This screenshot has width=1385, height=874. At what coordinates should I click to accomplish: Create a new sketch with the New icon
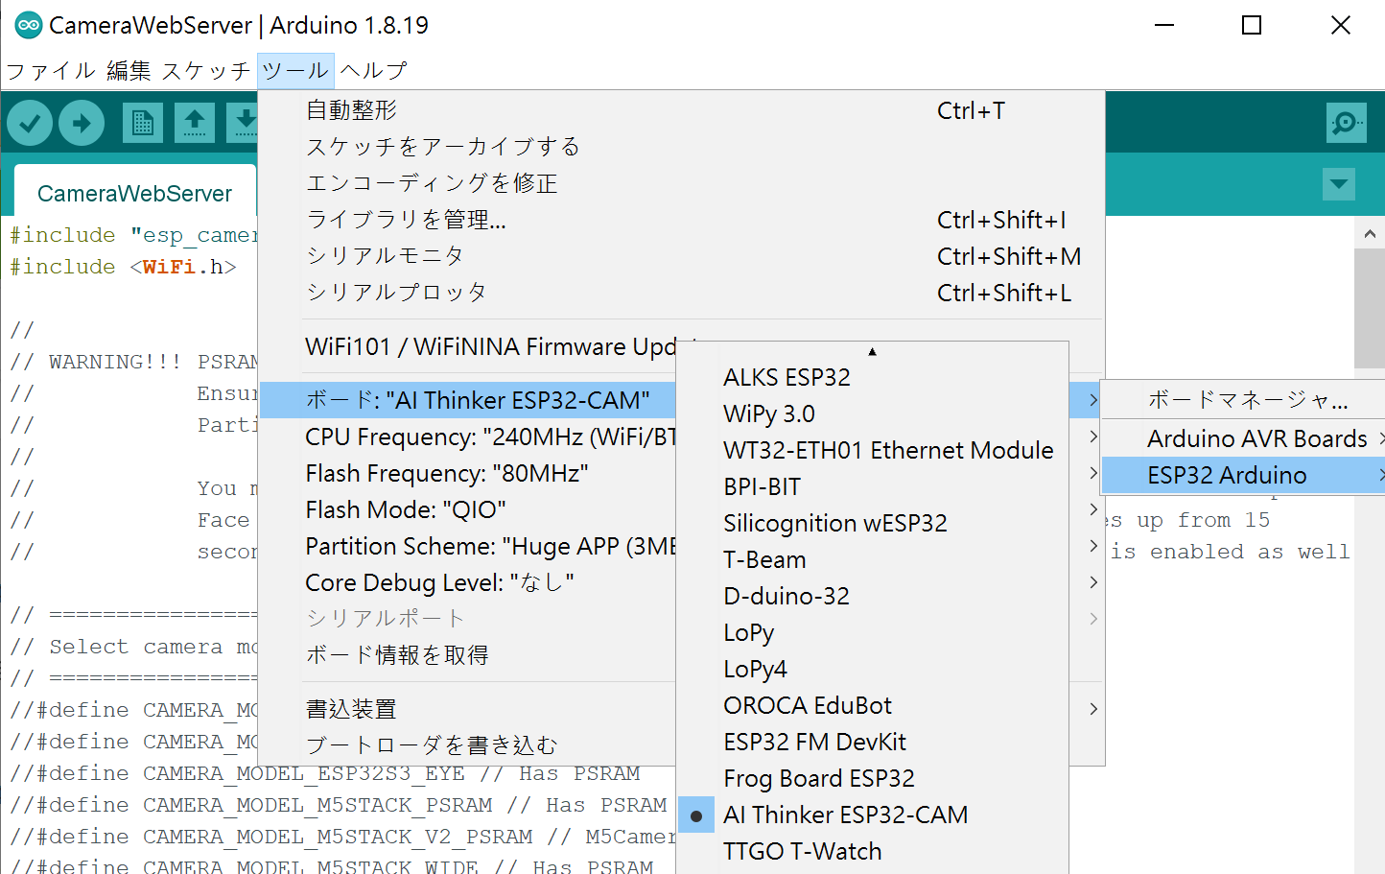tap(143, 123)
